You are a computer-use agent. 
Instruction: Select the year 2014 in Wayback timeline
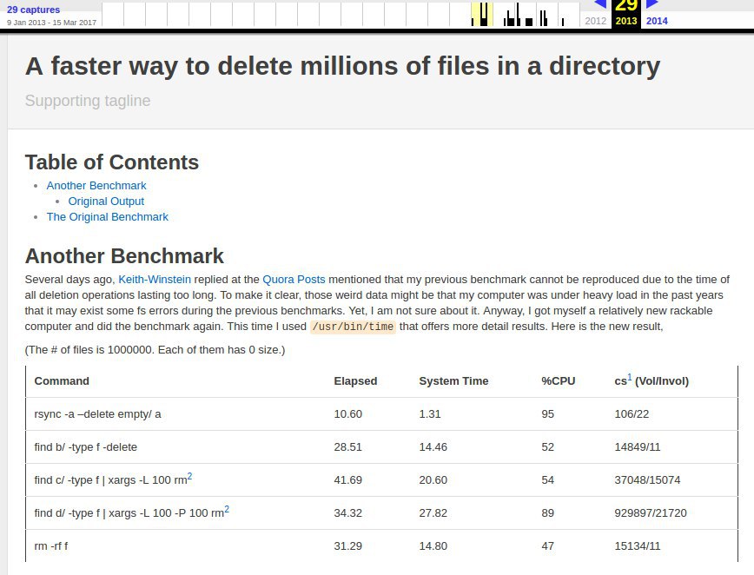pos(657,21)
